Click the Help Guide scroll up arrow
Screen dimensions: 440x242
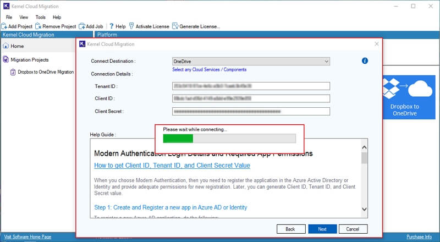point(364,147)
